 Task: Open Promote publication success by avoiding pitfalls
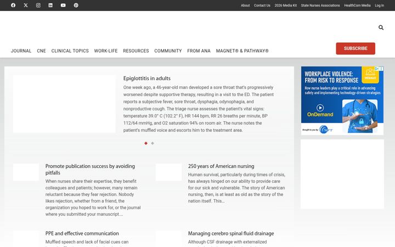pyautogui.click(x=90, y=170)
